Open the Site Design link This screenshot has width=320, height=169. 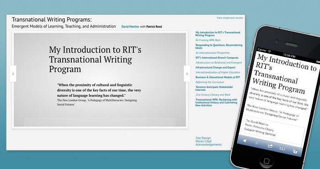click(203, 138)
